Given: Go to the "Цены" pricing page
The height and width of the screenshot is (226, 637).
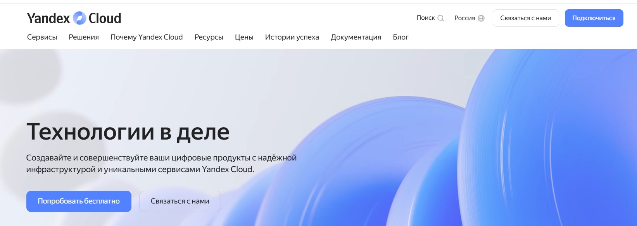Looking at the screenshot, I should tap(244, 37).
